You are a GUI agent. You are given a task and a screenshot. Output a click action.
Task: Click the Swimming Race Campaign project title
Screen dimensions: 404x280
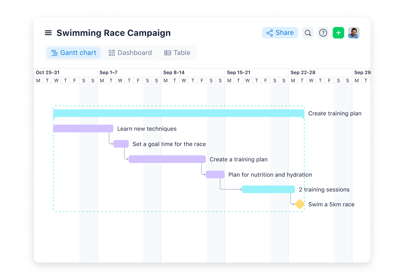coord(114,33)
